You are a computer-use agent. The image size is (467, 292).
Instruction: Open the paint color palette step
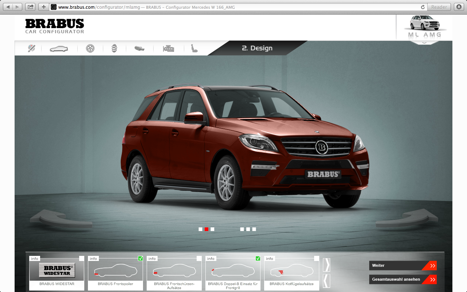[x=31, y=48]
